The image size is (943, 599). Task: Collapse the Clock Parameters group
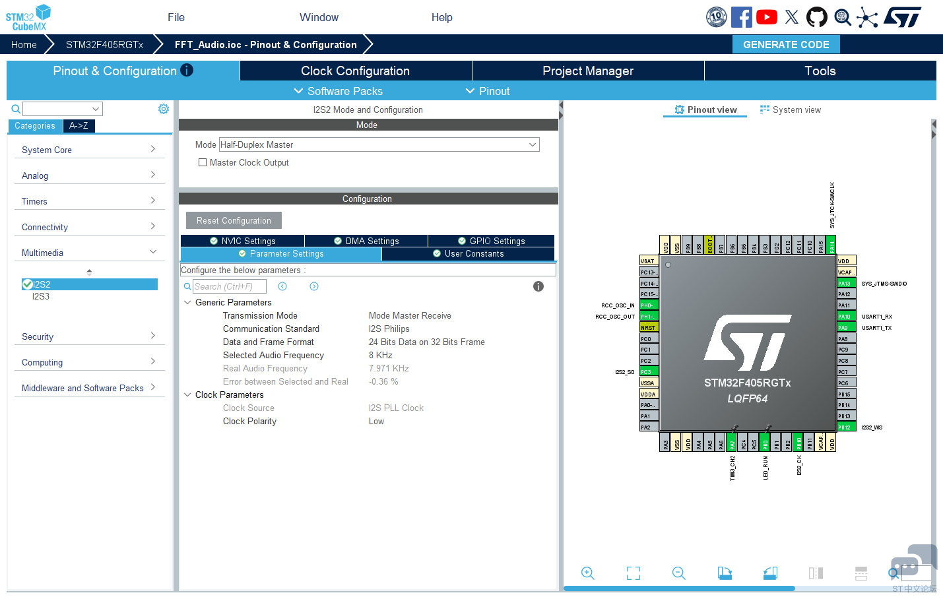187,394
